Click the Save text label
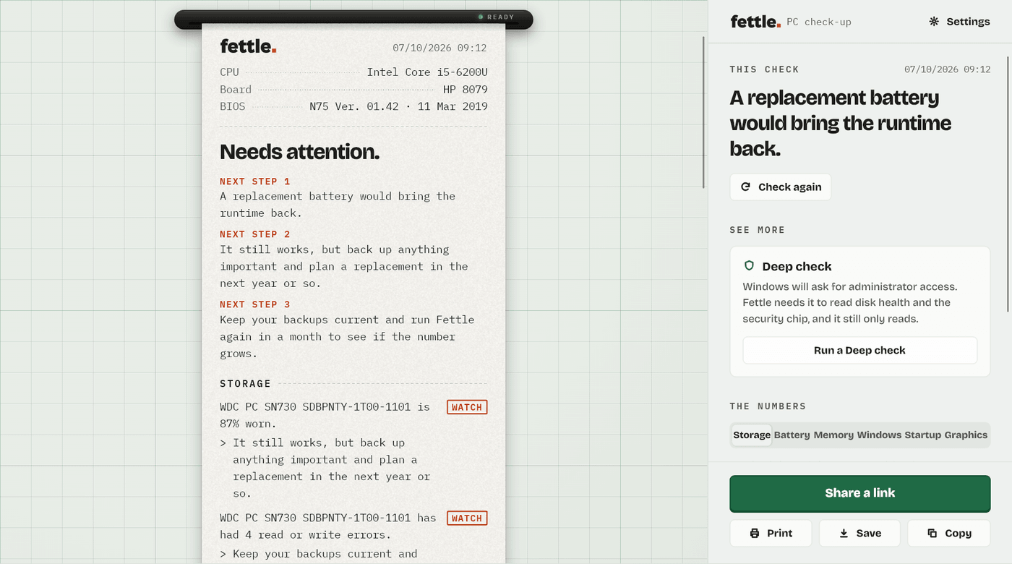The height and width of the screenshot is (564, 1012). (x=869, y=533)
